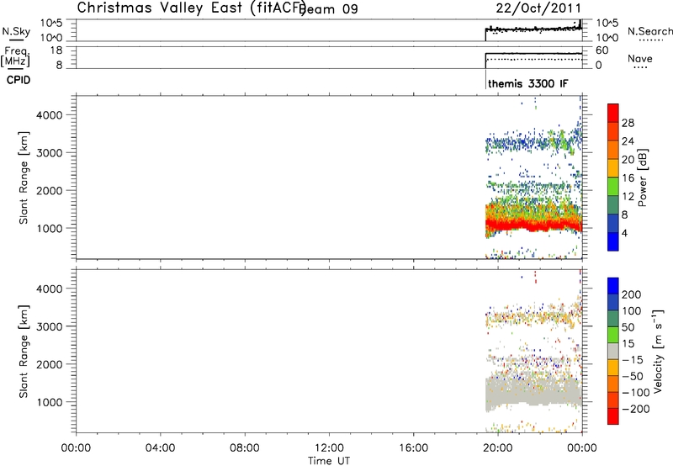Click the 'Freq. [MHz]' axis label
This screenshot has height=466, width=673.
click(15, 56)
